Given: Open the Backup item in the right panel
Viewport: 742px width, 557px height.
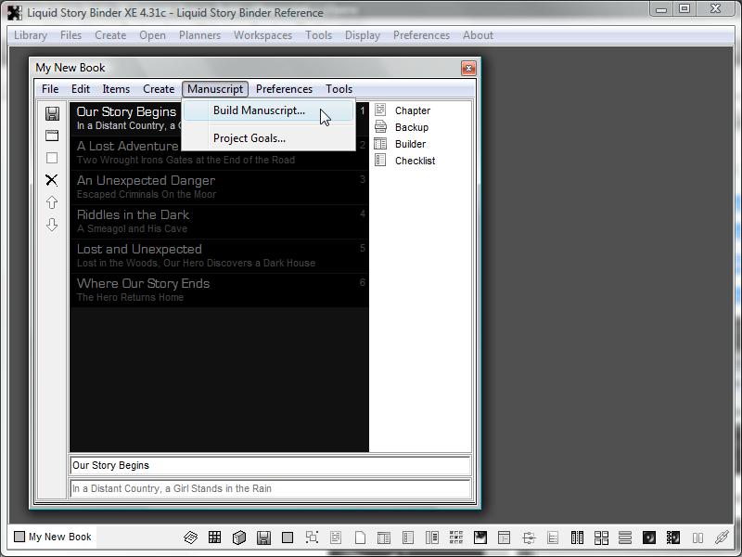Looking at the screenshot, I should (x=411, y=127).
